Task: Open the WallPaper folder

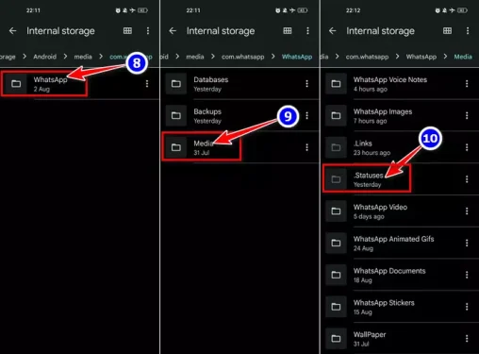Action: [400, 339]
